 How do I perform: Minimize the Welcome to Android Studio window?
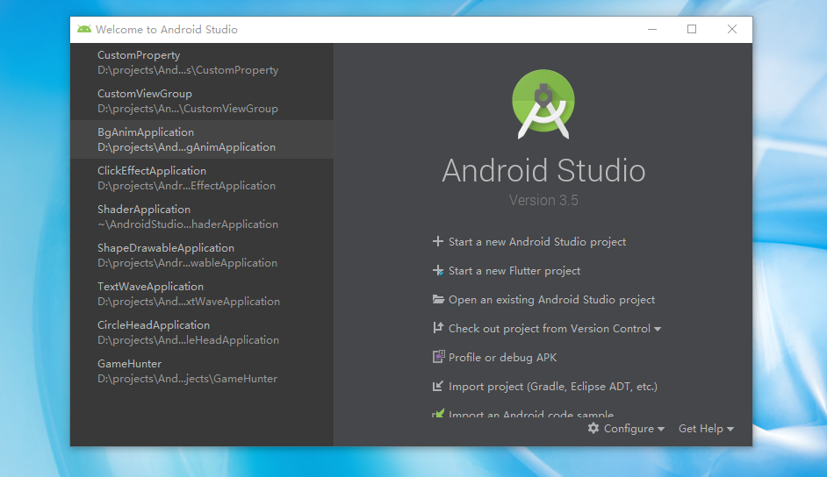pyautogui.click(x=652, y=30)
